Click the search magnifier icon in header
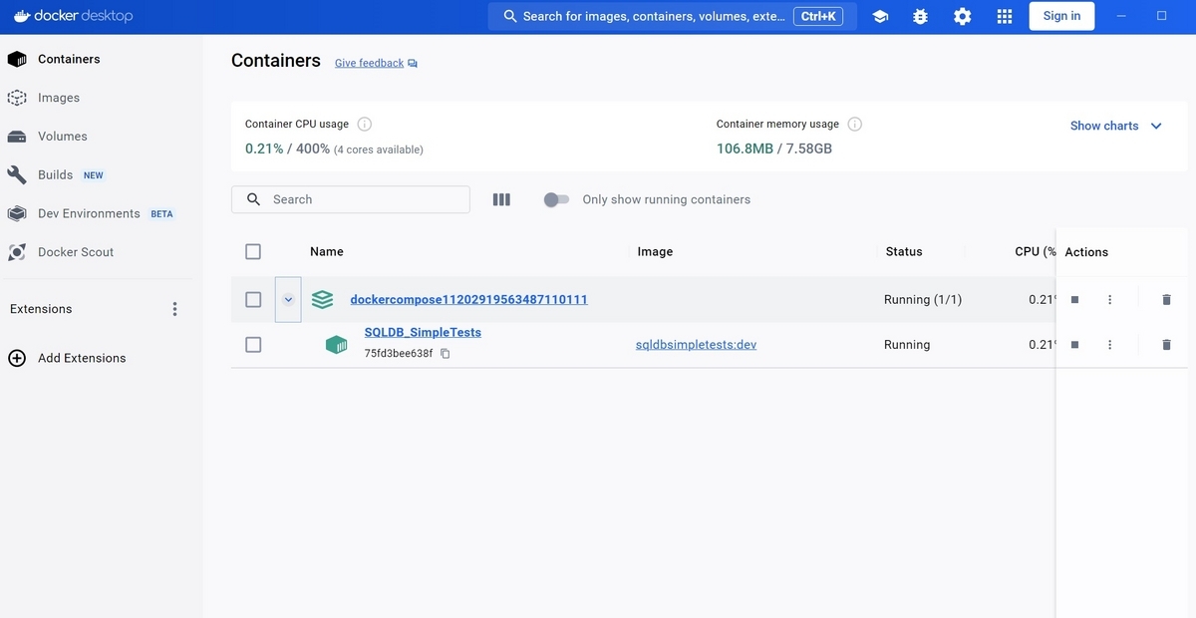This screenshot has height=618, width=1196. [510, 16]
